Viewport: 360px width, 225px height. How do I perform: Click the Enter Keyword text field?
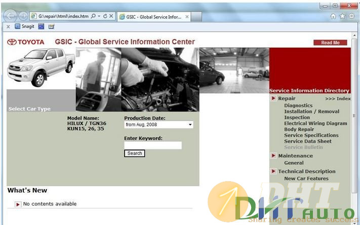(x=153, y=145)
